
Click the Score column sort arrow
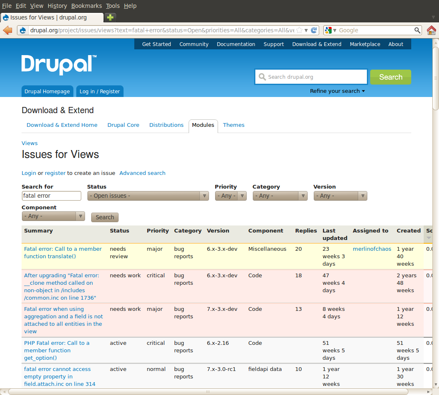pyautogui.click(x=429, y=238)
